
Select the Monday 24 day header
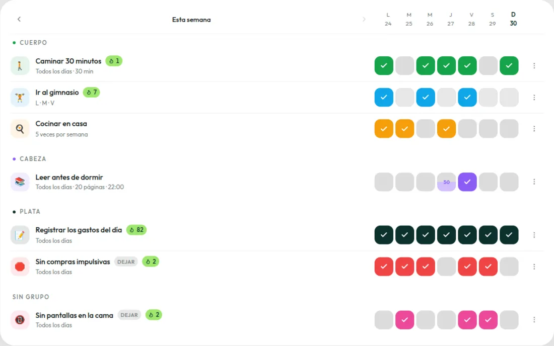point(388,19)
